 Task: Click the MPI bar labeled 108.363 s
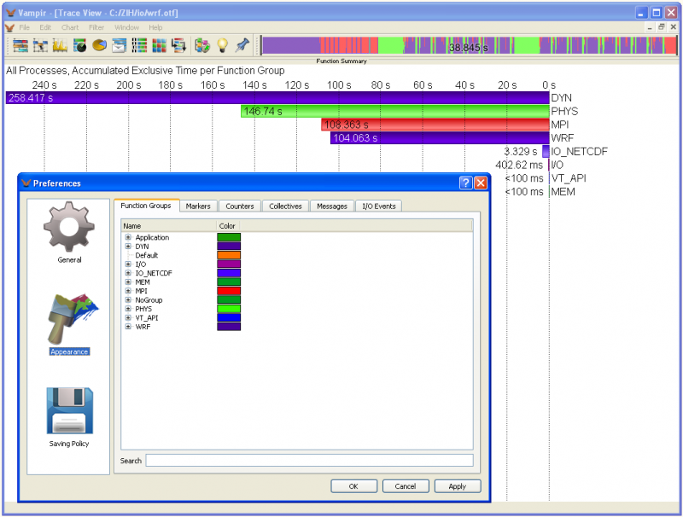pyautogui.click(x=435, y=125)
